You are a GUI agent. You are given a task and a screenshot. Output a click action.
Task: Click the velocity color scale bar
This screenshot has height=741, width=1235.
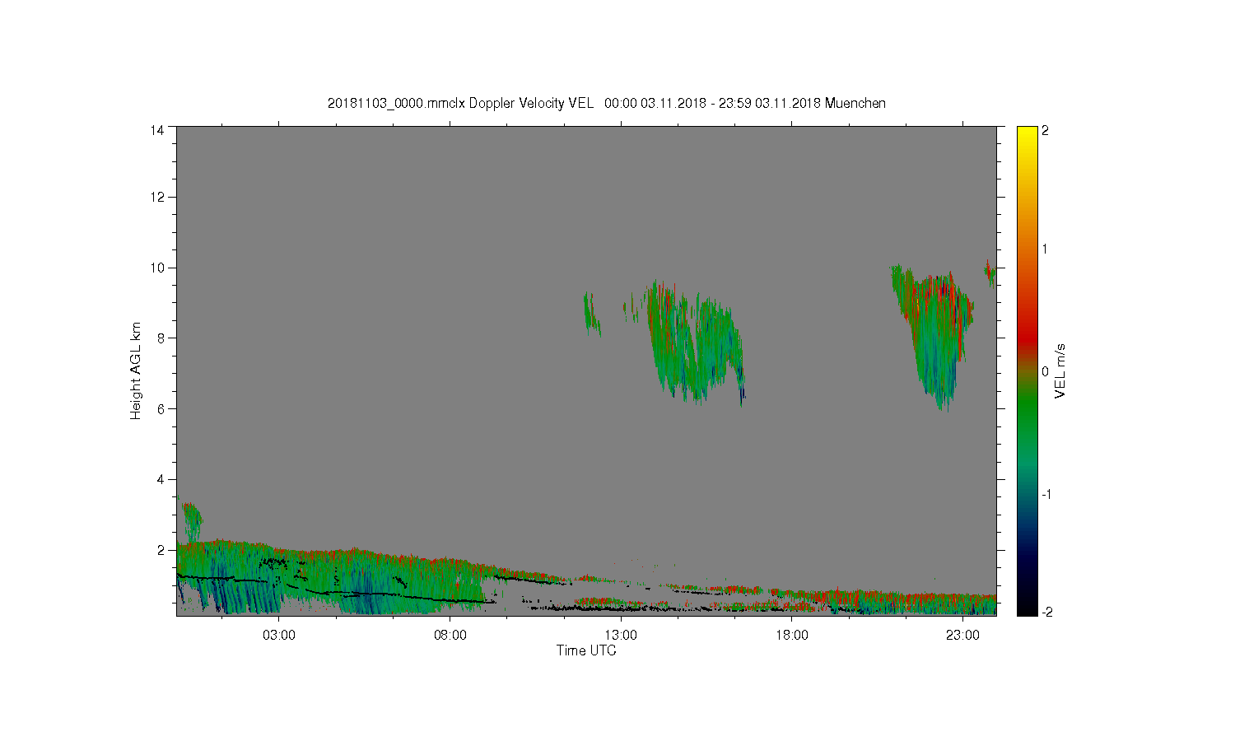1027,371
